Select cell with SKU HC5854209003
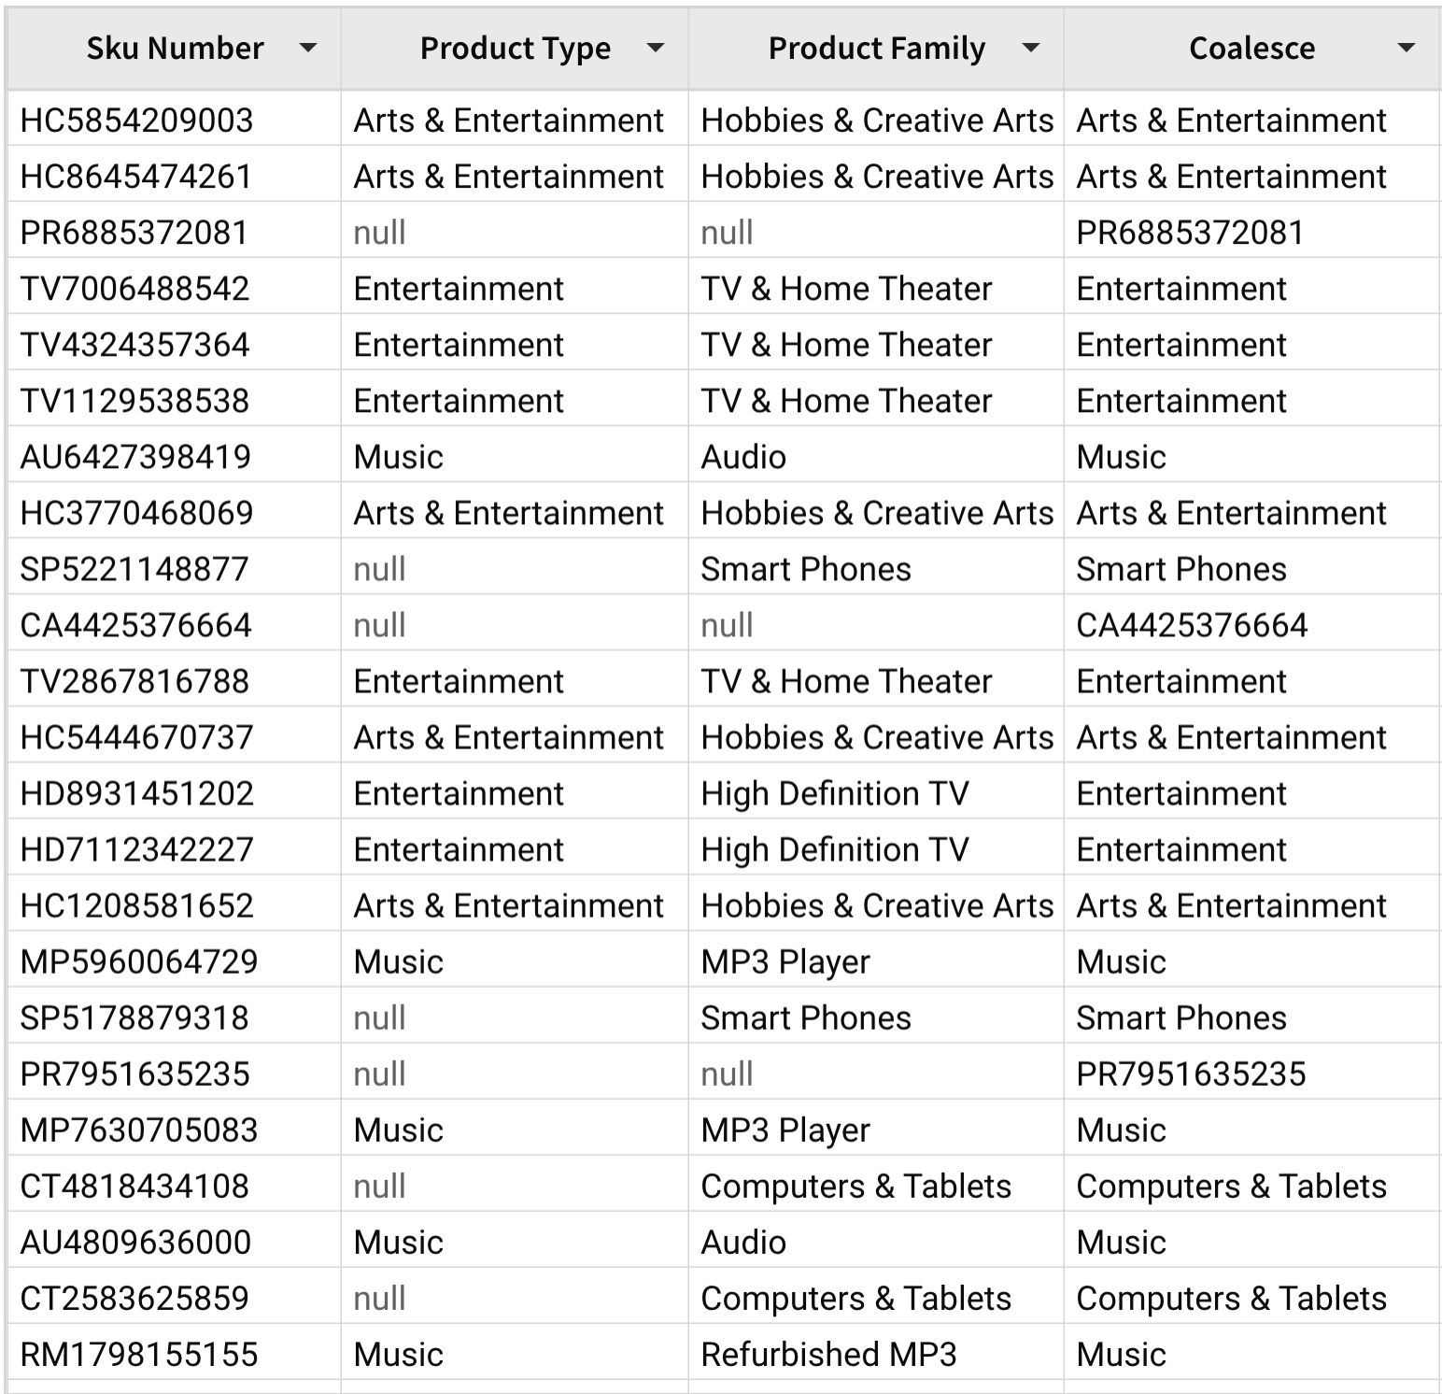Image resolution: width=1442 pixels, height=1394 pixels. point(136,121)
